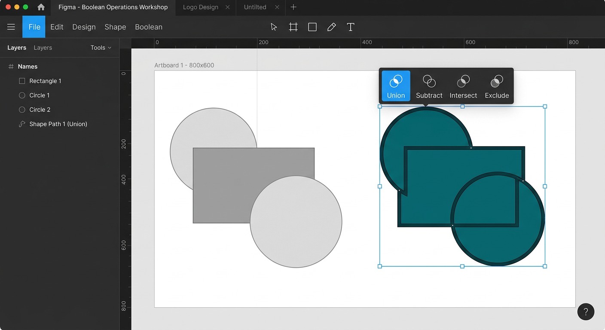Click the top-right selection handle
605x330 pixels.
point(545,107)
